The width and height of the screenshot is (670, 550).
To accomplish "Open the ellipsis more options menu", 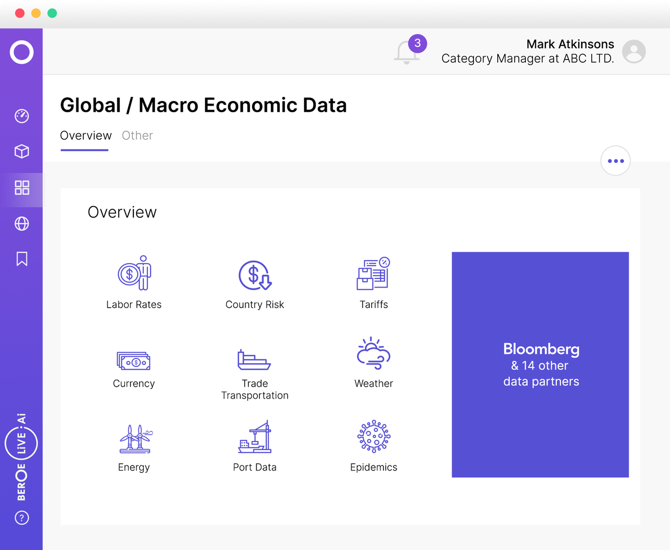I will coord(615,161).
